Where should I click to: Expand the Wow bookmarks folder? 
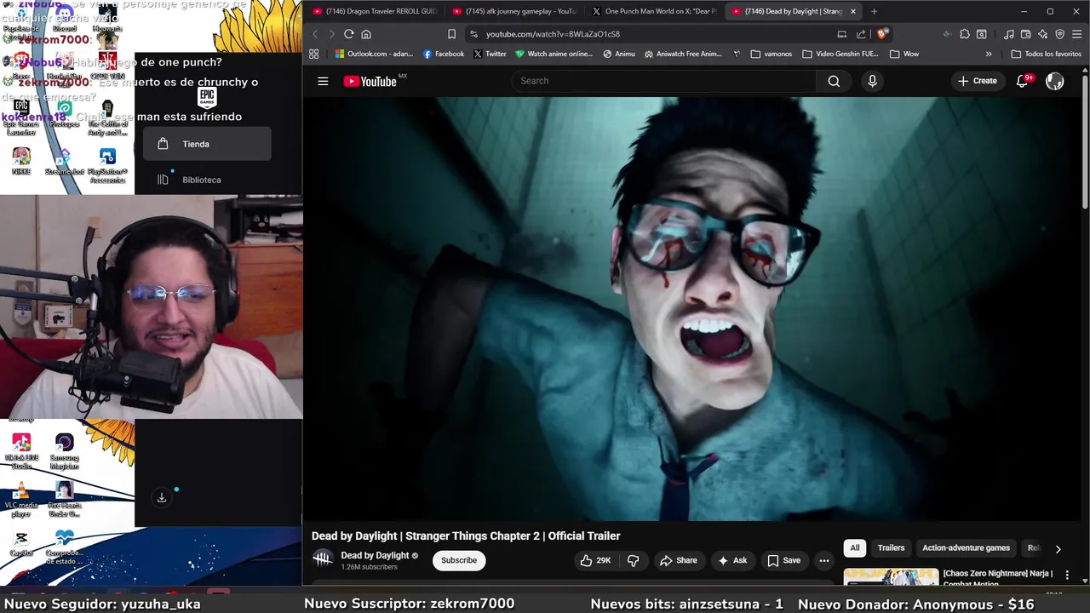(x=904, y=54)
